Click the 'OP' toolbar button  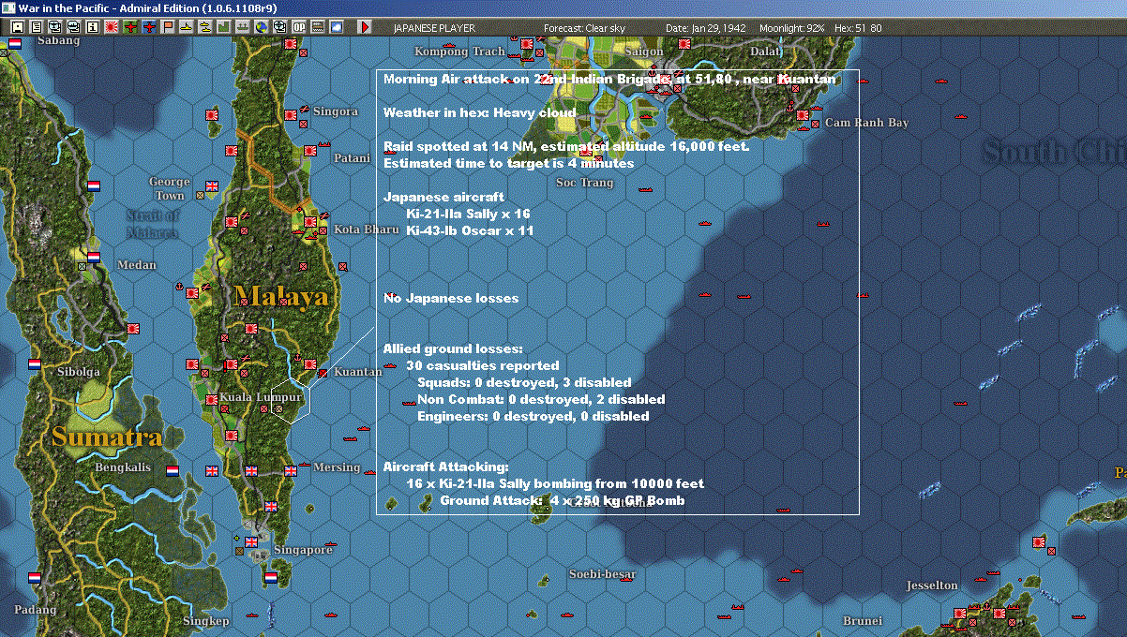[299, 27]
